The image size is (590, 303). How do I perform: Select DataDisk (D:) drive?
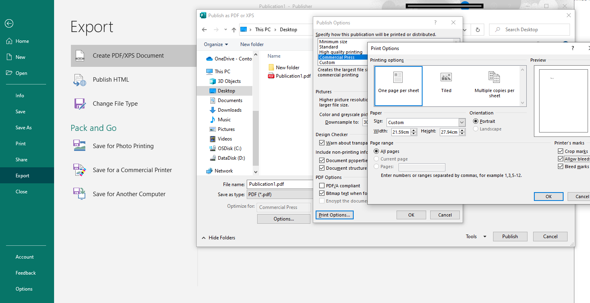tap(227, 158)
